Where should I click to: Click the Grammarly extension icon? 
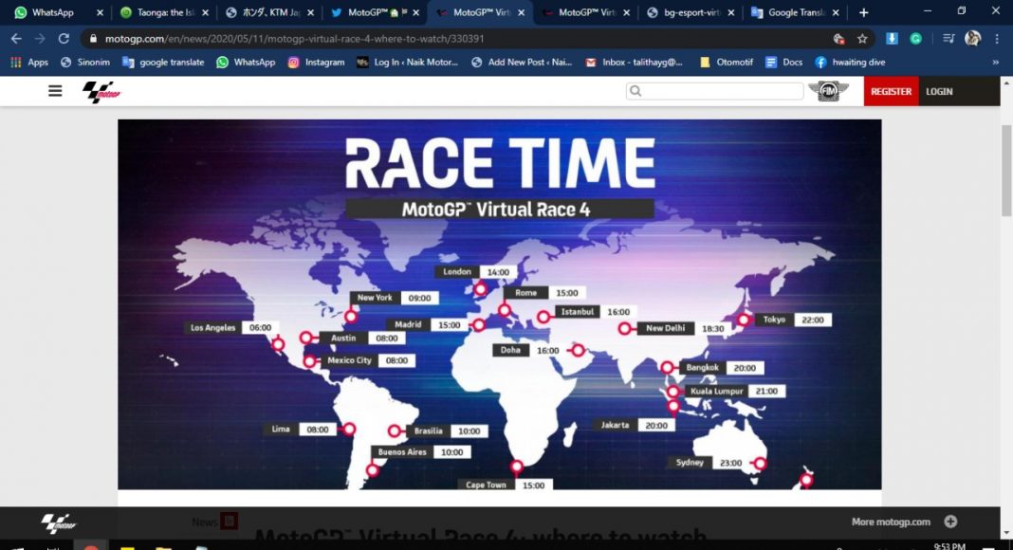pyautogui.click(x=916, y=39)
